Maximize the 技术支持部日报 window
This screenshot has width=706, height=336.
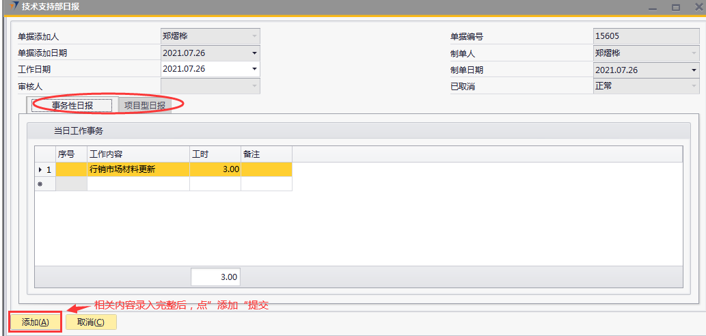(x=675, y=8)
